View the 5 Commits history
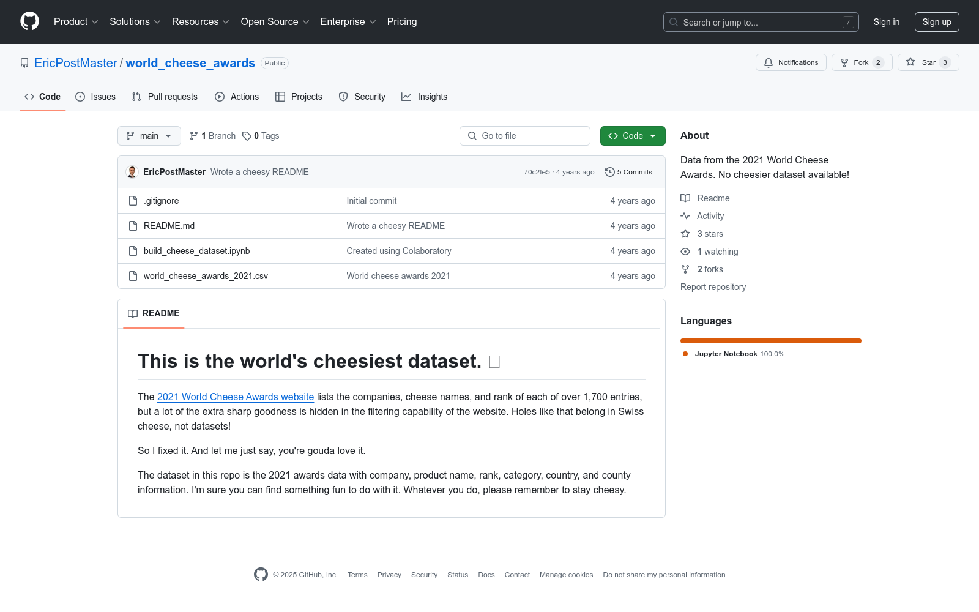 pos(629,172)
